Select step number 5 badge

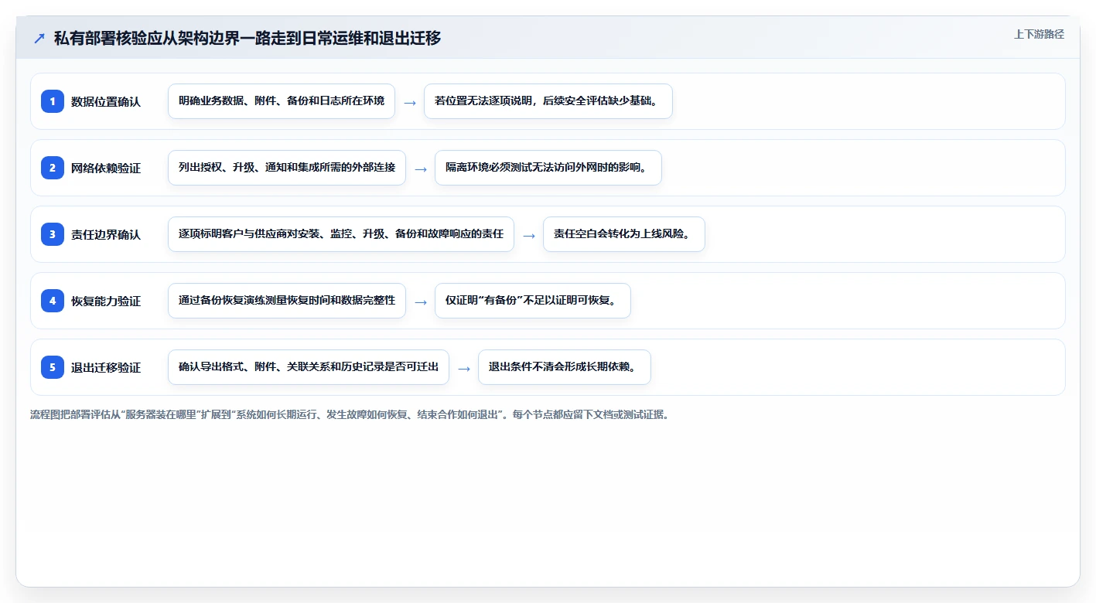(x=53, y=367)
